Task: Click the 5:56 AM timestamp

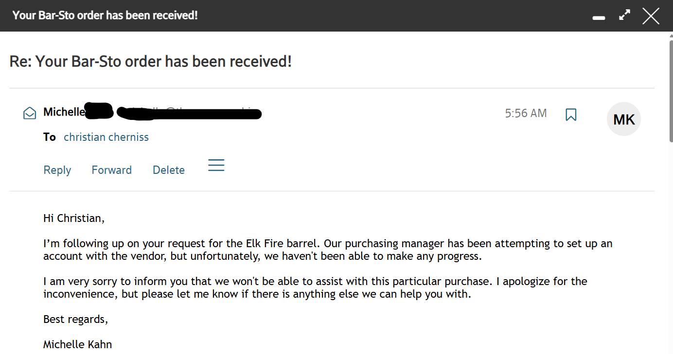Action: tap(526, 113)
